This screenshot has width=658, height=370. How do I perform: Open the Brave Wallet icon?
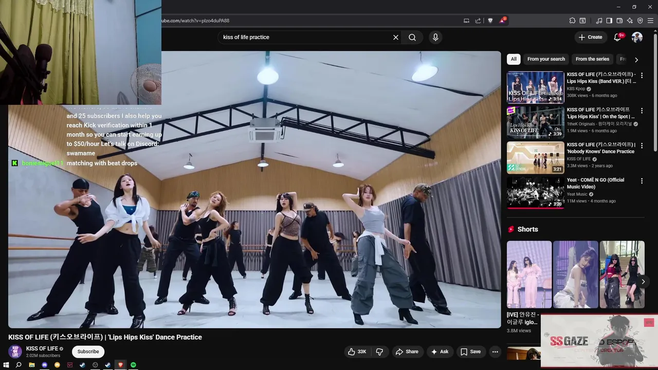click(x=619, y=21)
